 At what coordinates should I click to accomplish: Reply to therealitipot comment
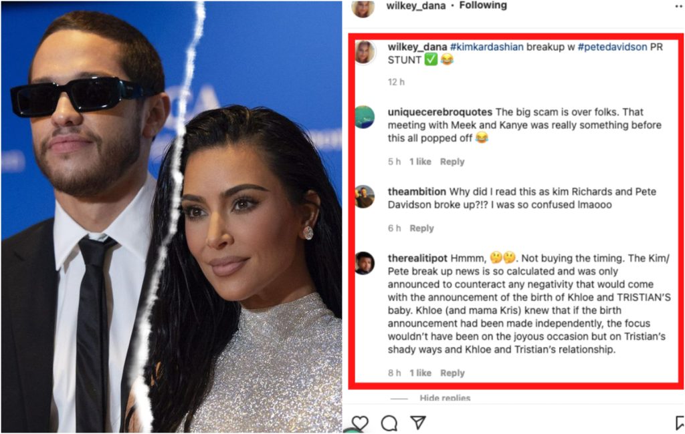point(452,373)
